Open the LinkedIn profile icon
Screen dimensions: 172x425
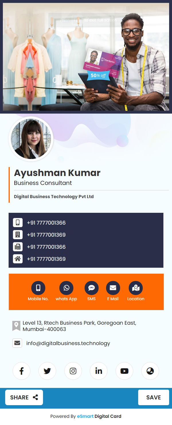[x=99, y=371]
